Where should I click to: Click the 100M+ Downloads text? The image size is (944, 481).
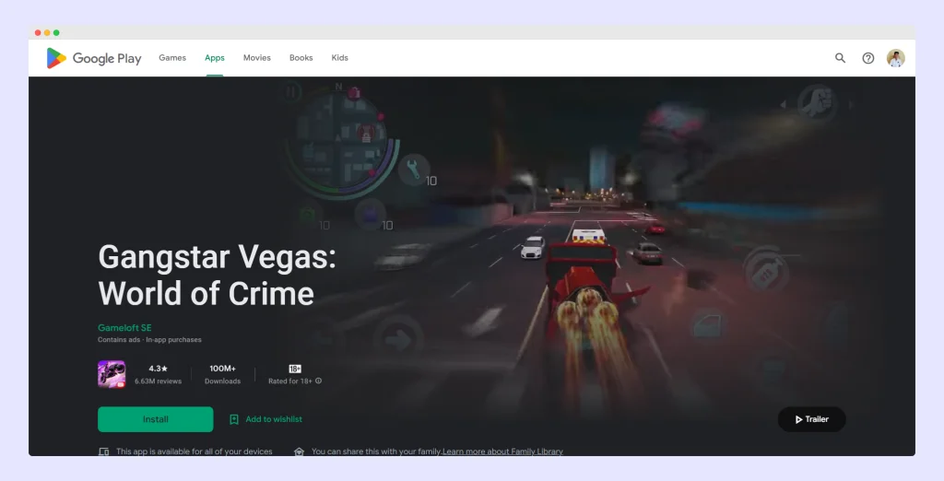(x=222, y=374)
